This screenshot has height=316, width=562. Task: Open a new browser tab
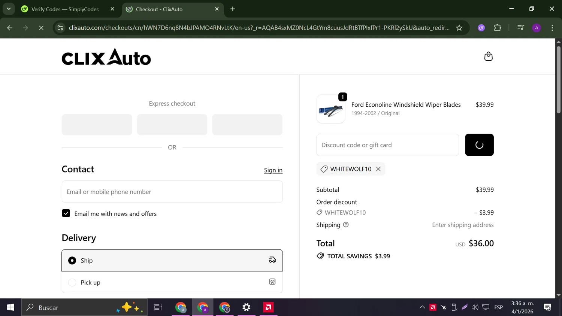[233, 9]
